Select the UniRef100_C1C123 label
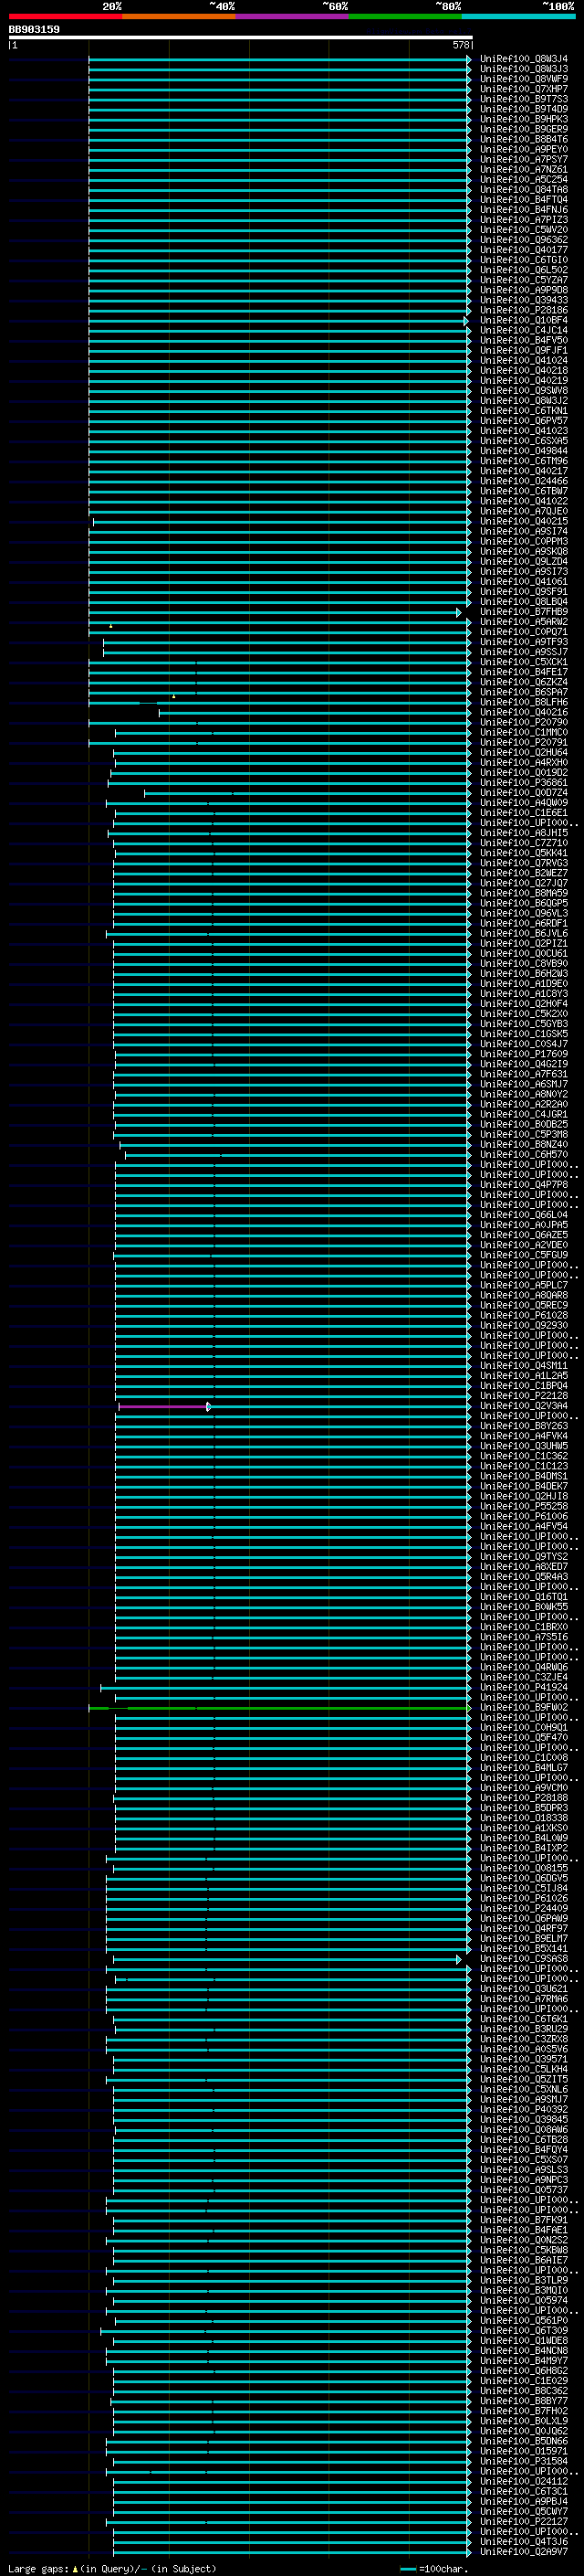Screen dimensions: 584x2576 tap(524, 1466)
